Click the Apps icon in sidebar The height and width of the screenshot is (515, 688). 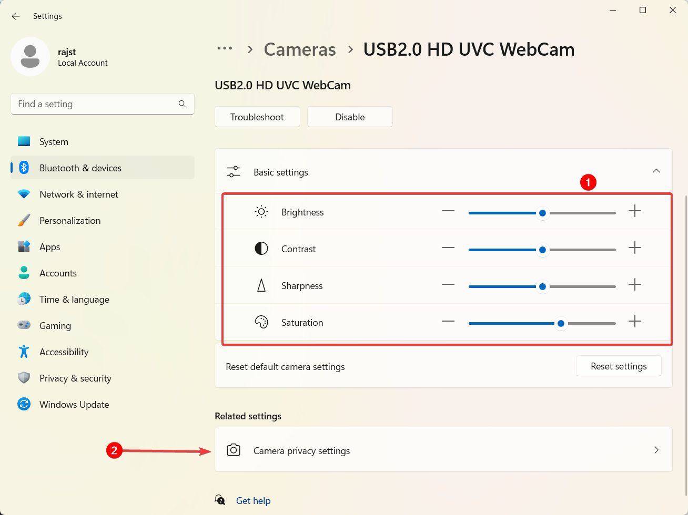coord(24,246)
